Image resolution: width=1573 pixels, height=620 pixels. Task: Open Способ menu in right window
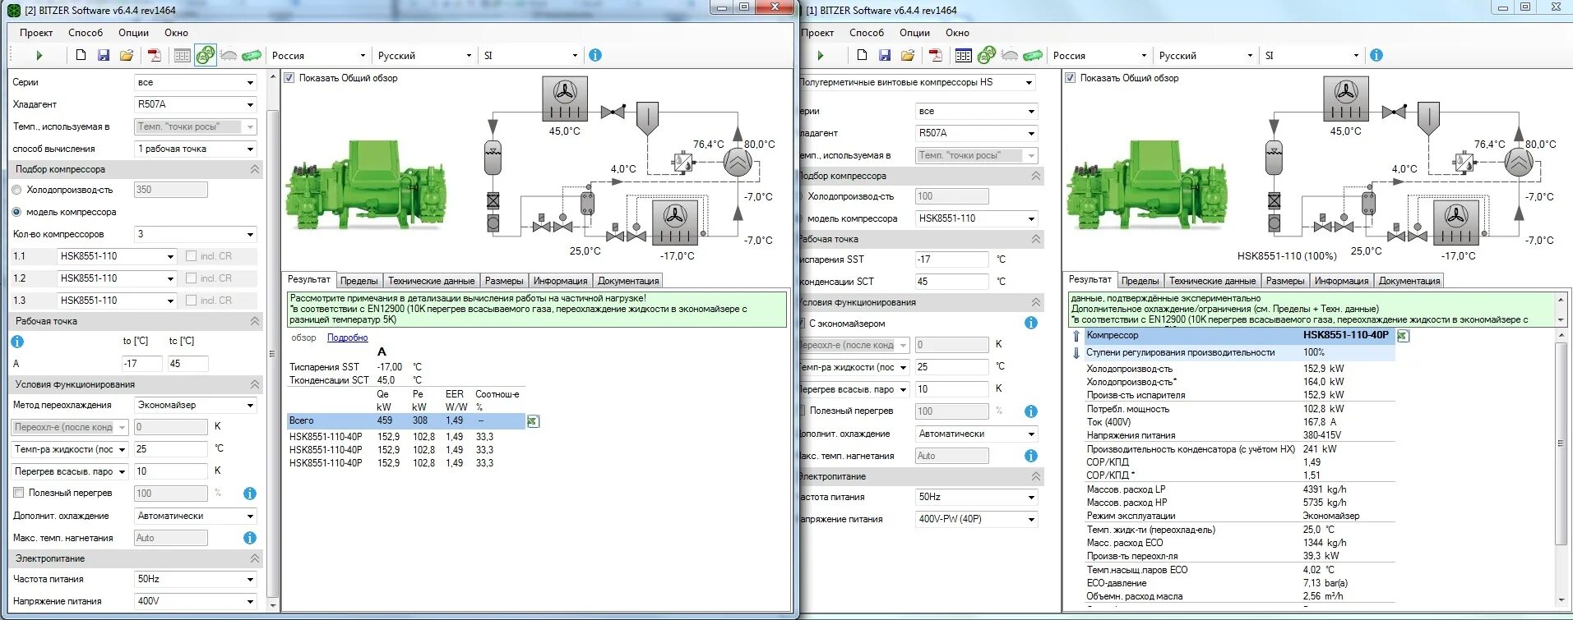point(867,33)
